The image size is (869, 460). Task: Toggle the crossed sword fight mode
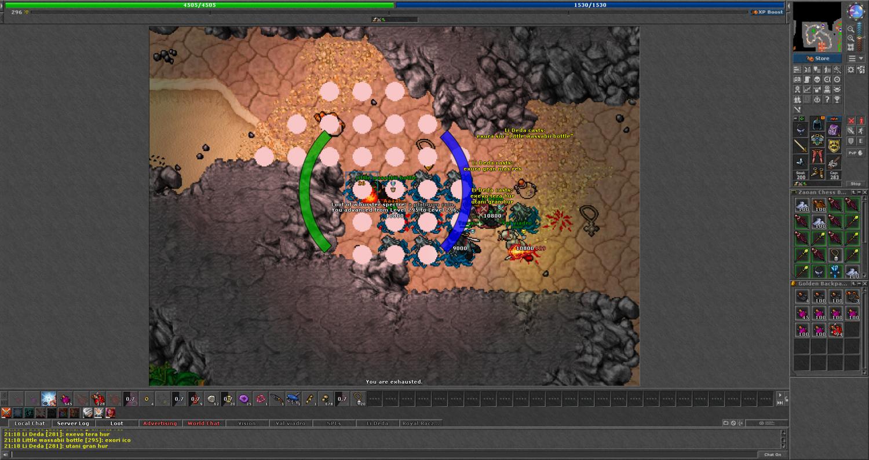click(851, 131)
